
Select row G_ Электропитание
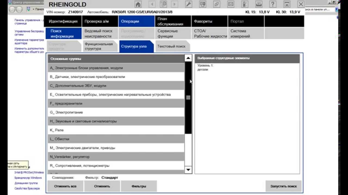click(x=116, y=112)
